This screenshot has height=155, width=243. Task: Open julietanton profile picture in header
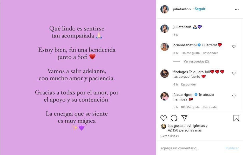click(165, 9)
